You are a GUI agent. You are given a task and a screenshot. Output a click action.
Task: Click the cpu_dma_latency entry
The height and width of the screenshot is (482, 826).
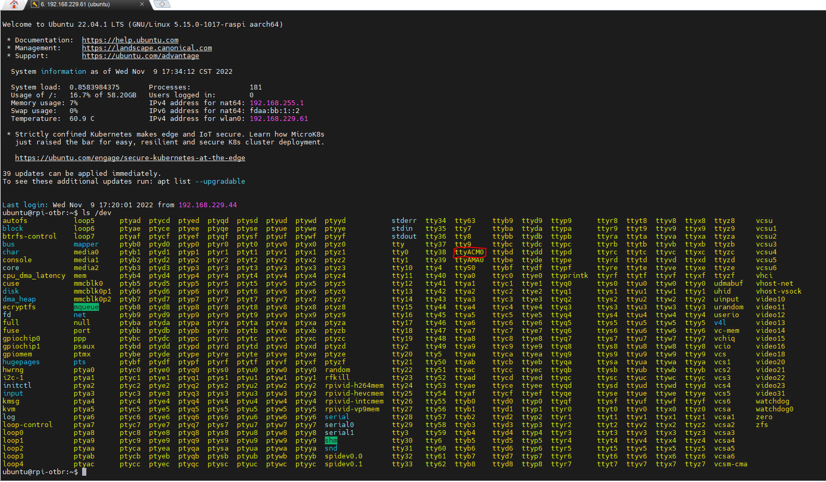[x=34, y=276]
